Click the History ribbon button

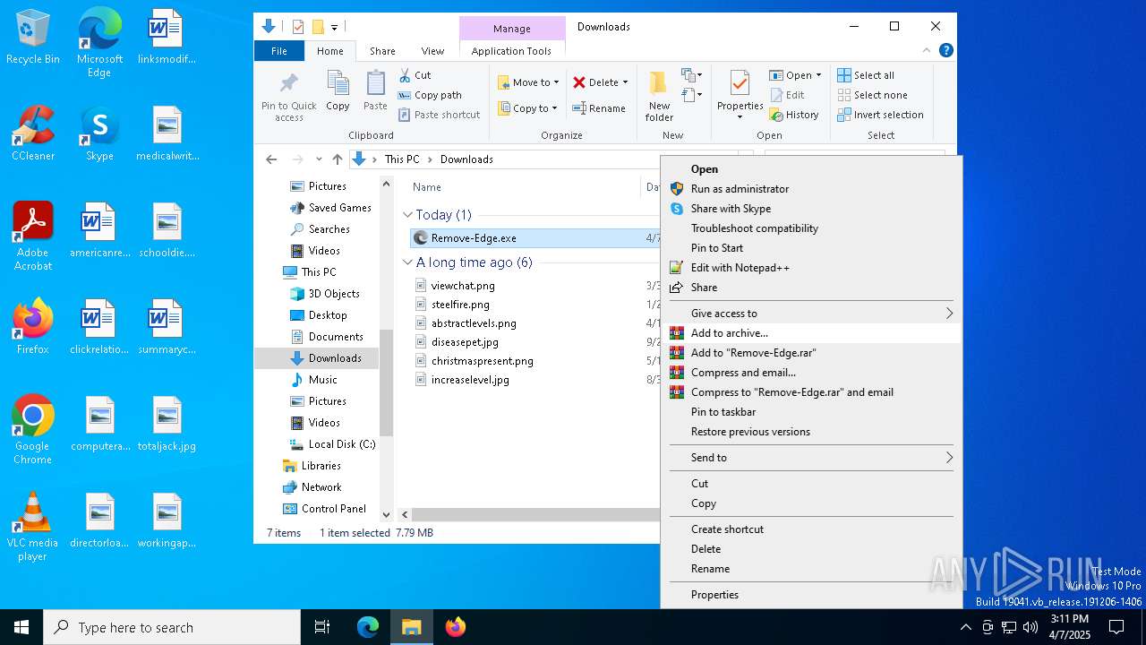click(x=794, y=115)
